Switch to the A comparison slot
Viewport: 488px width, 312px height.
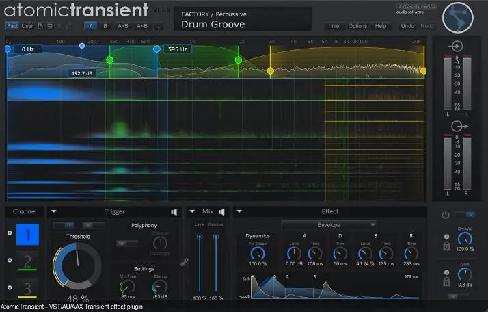[x=91, y=26]
